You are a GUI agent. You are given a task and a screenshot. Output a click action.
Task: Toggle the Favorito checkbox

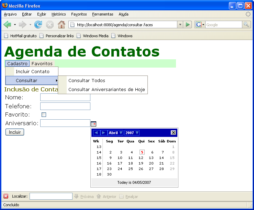point(44,114)
